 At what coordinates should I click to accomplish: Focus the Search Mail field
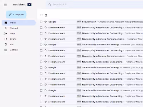point(94,5)
